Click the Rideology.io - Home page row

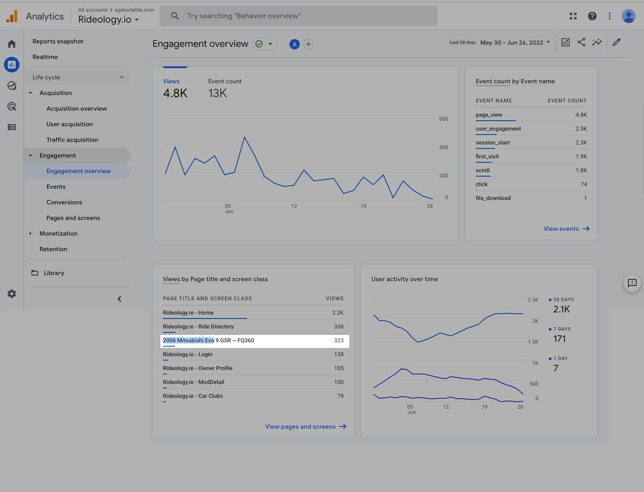click(x=253, y=312)
